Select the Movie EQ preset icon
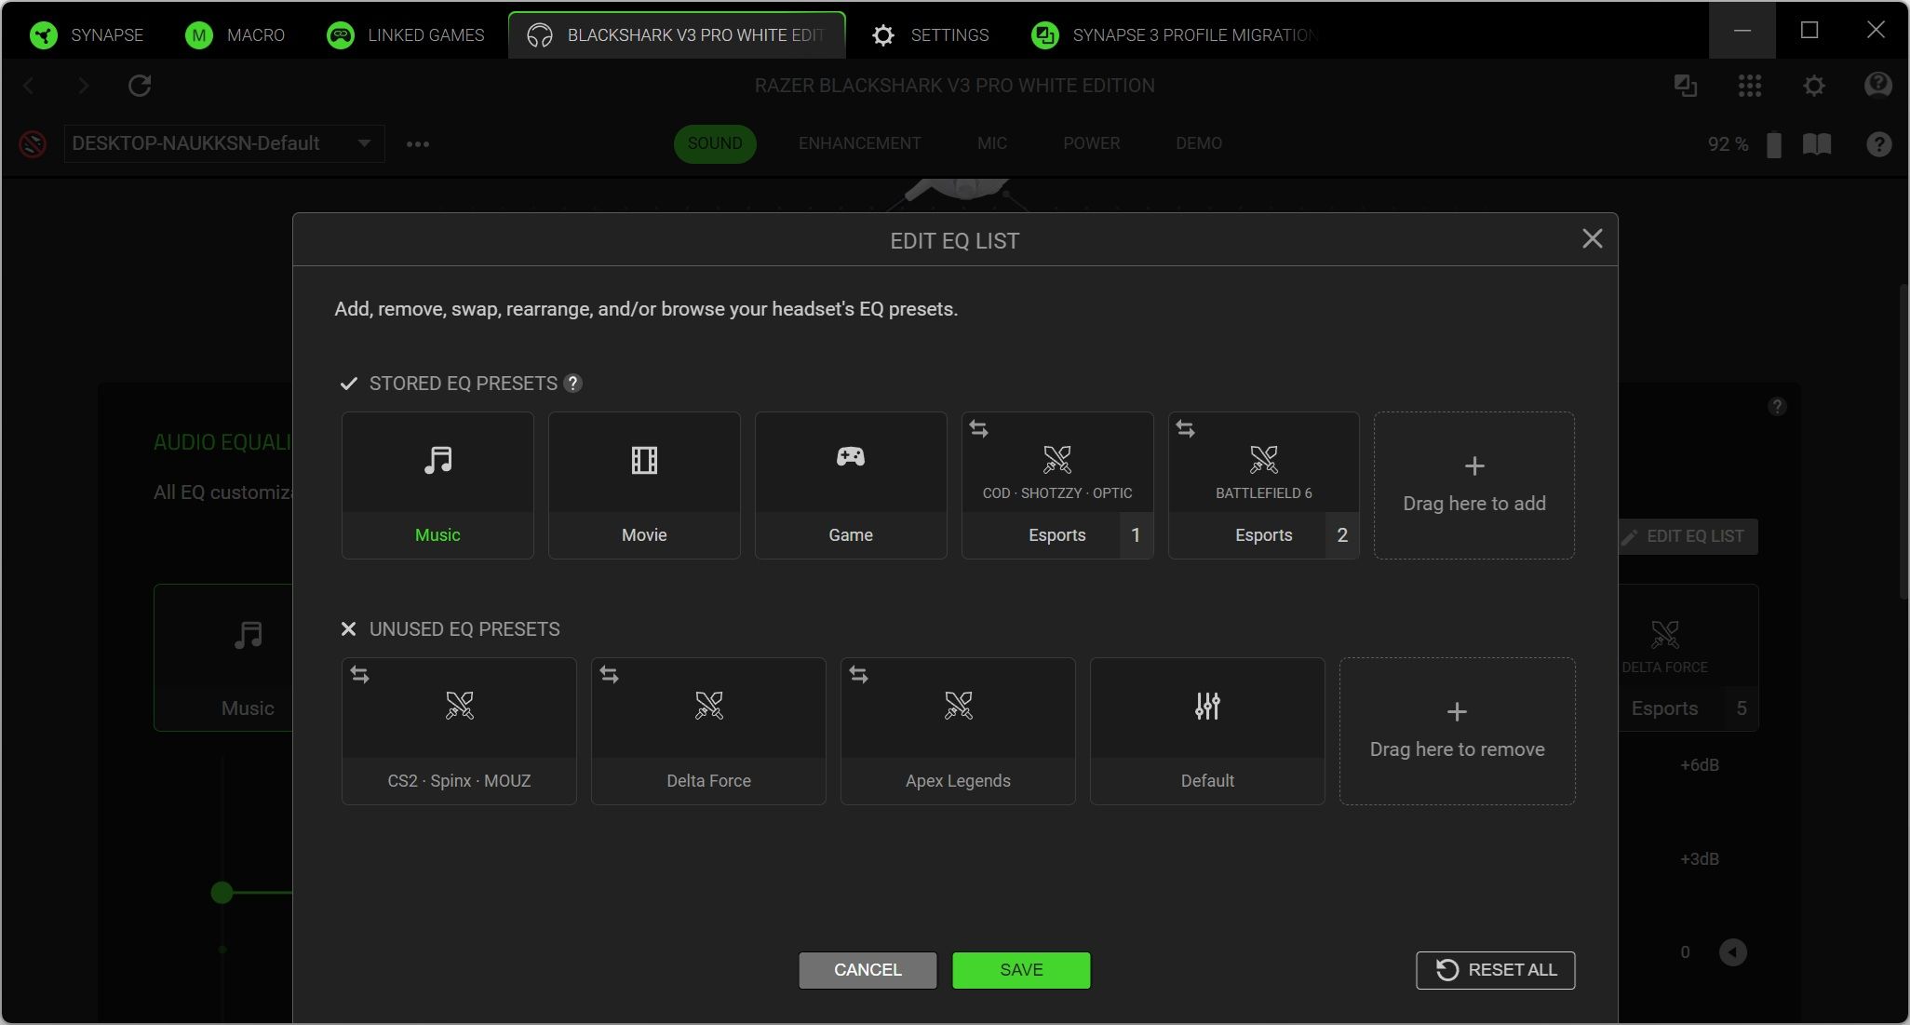Image resolution: width=1910 pixels, height=1025 pixels. coord(643,459)
